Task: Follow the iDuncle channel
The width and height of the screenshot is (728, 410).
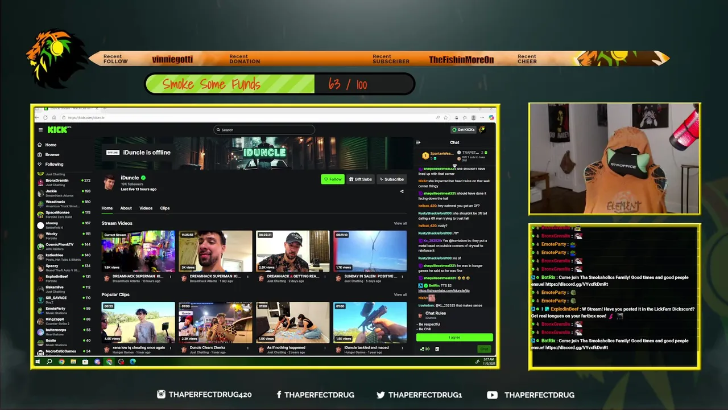Action: pyautogui.click(x=333, y=179)
